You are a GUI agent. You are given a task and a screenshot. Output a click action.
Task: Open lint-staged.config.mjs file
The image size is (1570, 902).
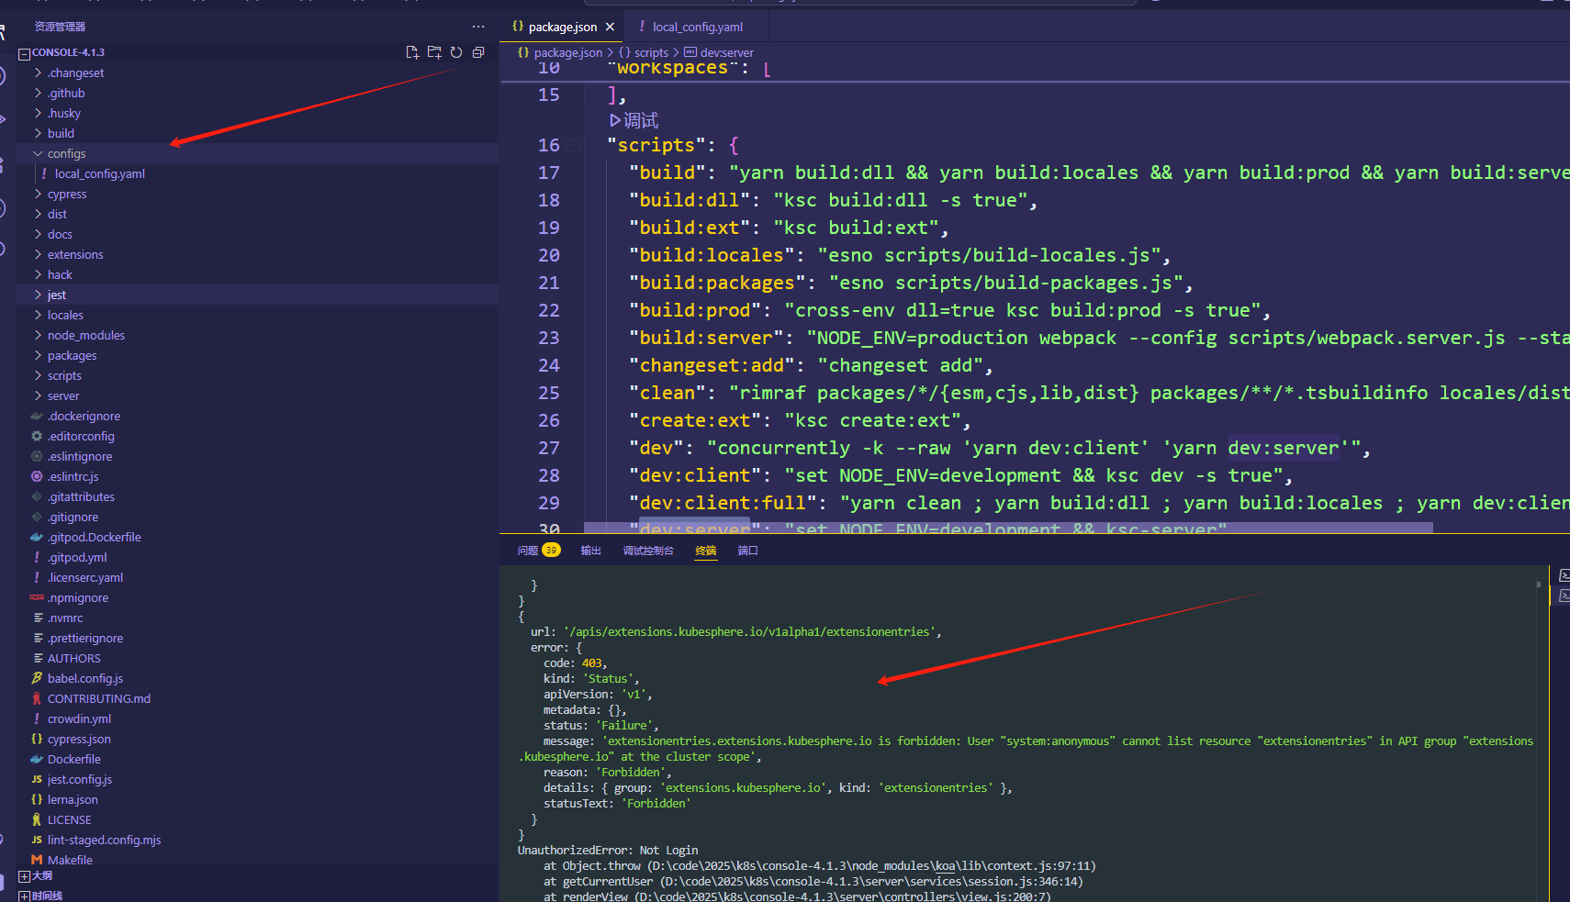click(x=104, y=840)
